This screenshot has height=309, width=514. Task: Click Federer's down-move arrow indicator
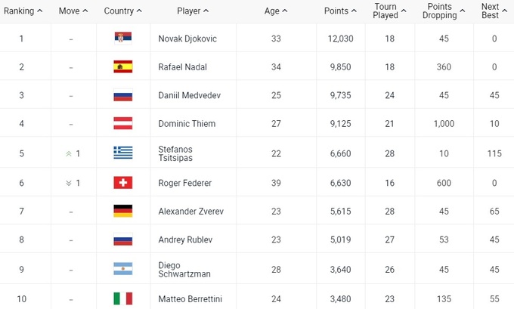(70, 182)
